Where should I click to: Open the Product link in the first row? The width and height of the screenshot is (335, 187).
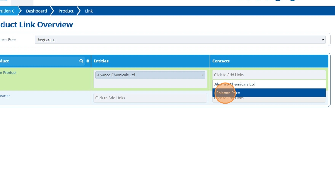coord(8,73)
